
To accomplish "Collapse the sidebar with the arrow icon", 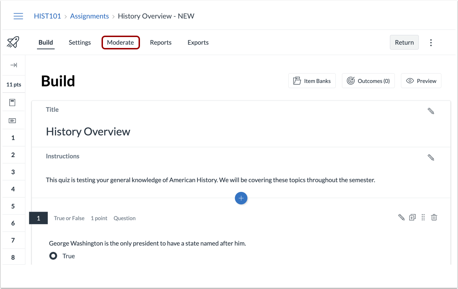I will point(13,65).
